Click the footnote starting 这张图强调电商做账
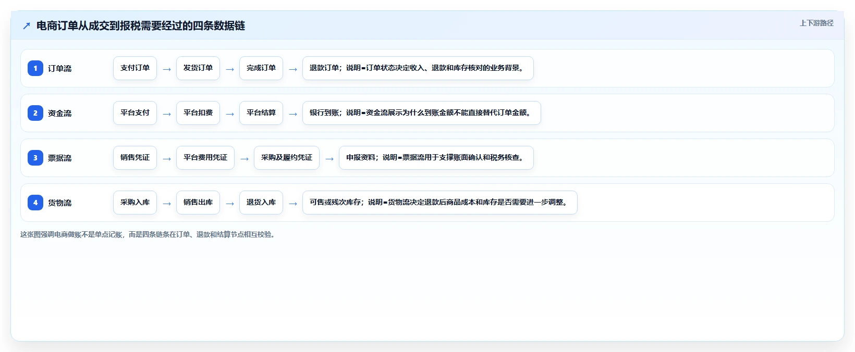This screenshot has height=352, width=855. coord(148,234)
